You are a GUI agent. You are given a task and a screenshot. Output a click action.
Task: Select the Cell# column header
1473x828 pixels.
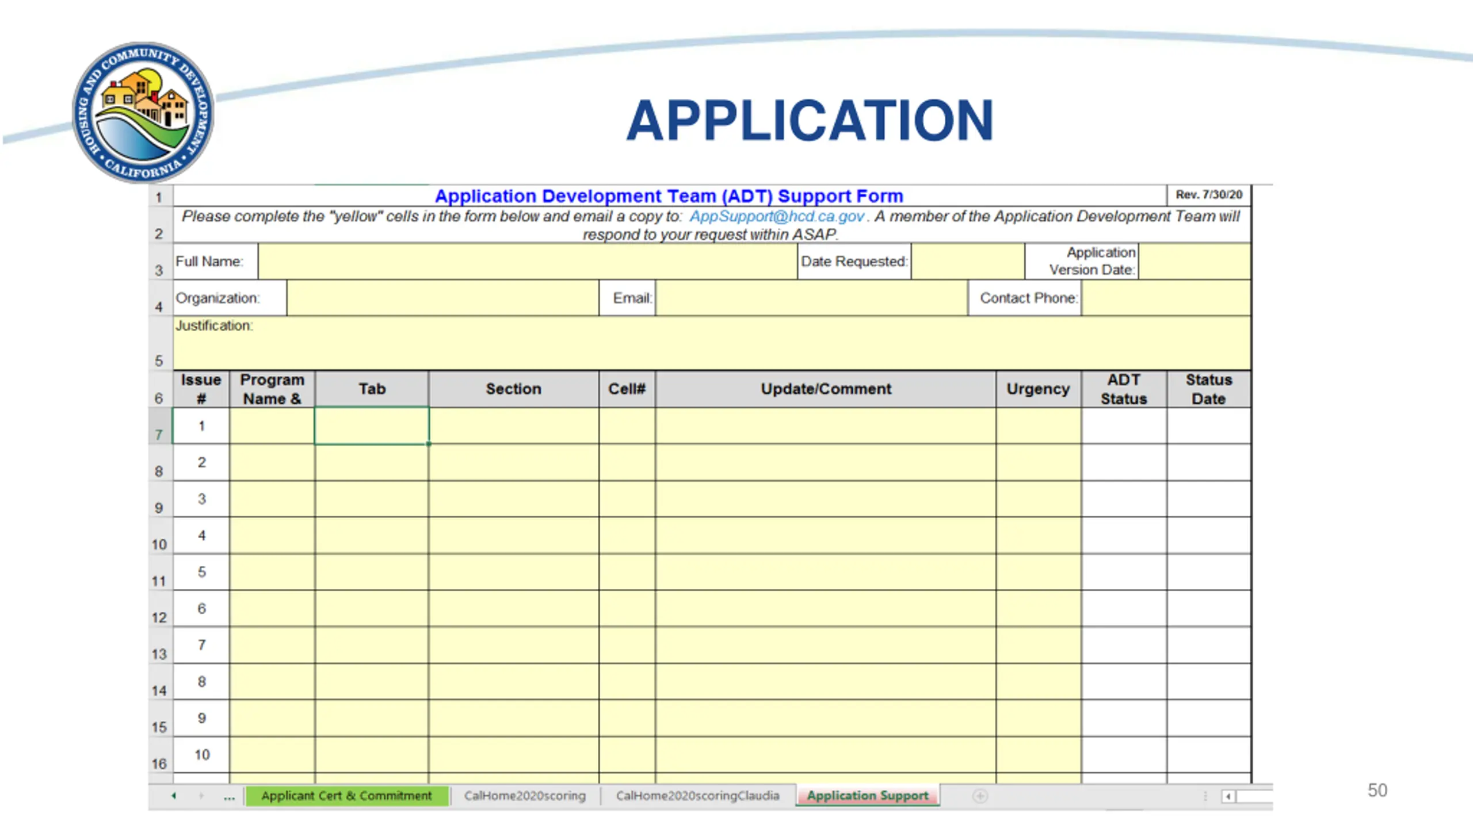pyautogui.click(x=627, y=389)
